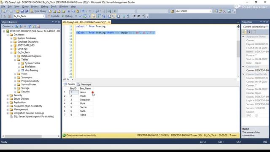Click the Increase Indent icon
Viewport: 270px width, 152px height.
pyautogui.click(x=138, y=16)
